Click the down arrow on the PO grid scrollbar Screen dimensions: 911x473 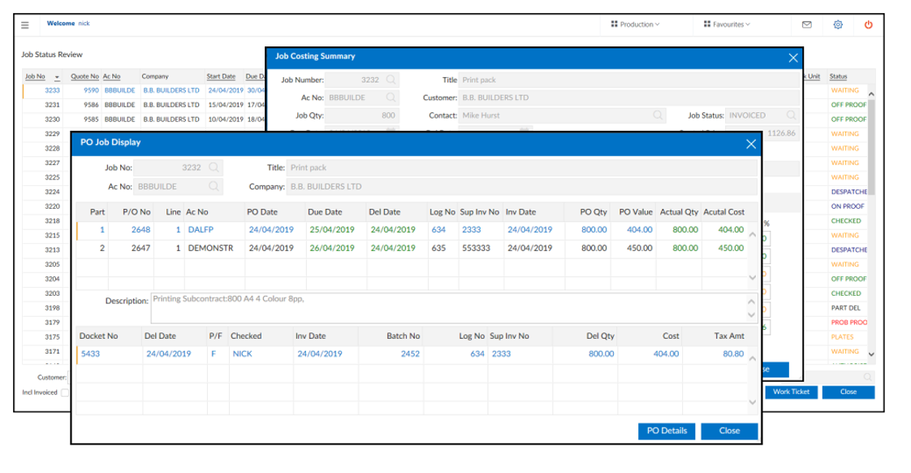click(x=754, y=276)
